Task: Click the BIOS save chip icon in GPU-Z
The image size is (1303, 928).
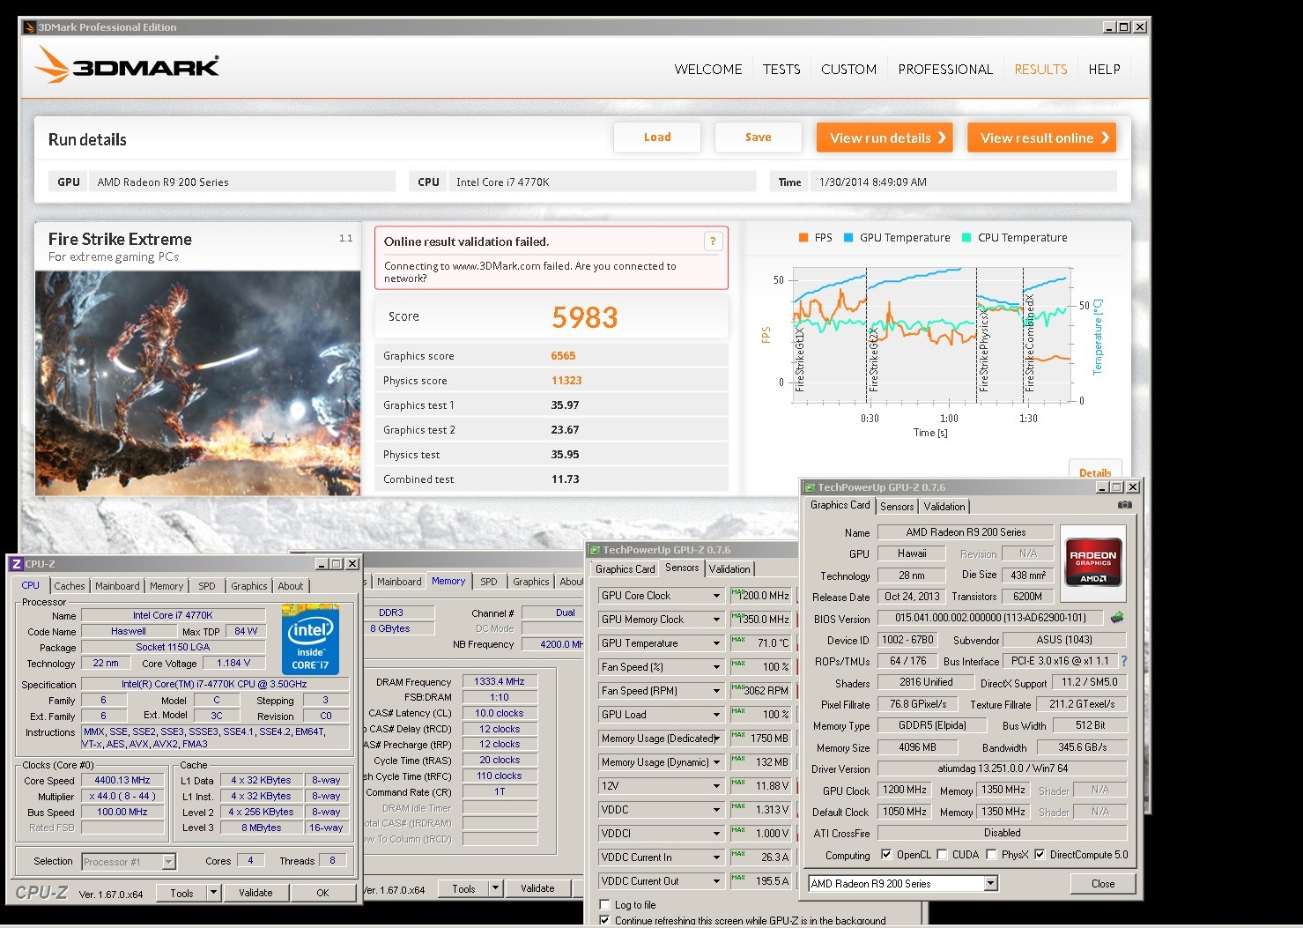Action: click(x=1118, y=617)
